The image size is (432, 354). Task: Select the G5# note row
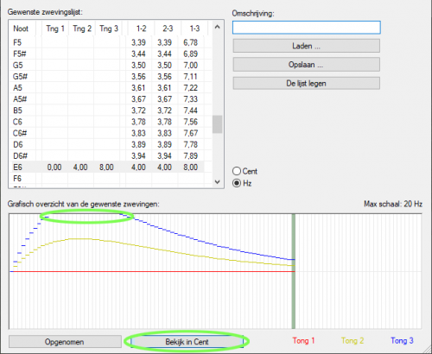[x=111, y=77]
